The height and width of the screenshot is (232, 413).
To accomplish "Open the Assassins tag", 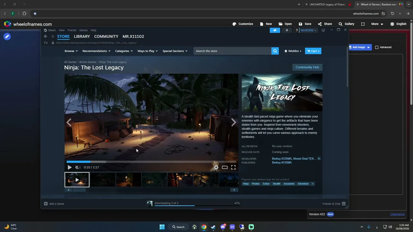I will [289, 184].
